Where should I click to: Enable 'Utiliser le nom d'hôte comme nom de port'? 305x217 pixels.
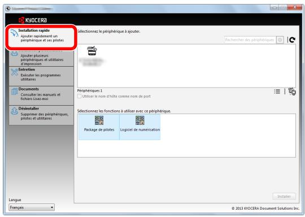click(x=79, y=96)
